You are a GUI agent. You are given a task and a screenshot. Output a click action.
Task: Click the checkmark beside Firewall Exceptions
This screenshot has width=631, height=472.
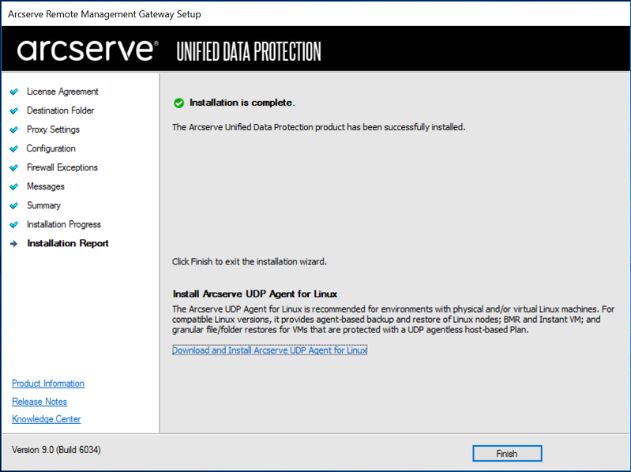(14, 167)
